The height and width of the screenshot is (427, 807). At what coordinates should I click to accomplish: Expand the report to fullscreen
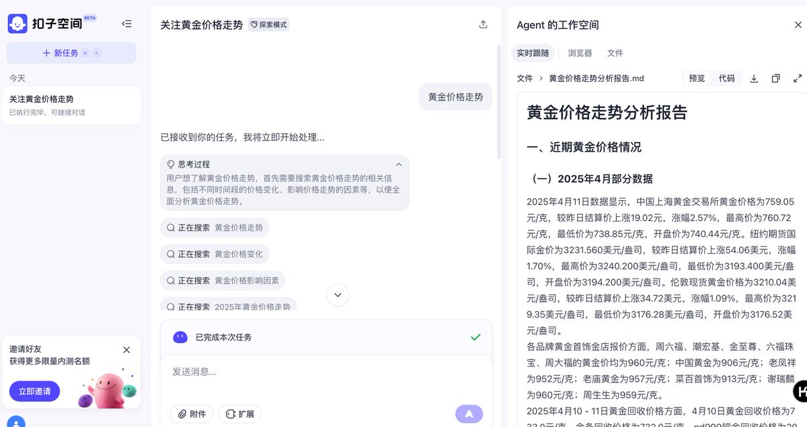[x=798, y=79]
